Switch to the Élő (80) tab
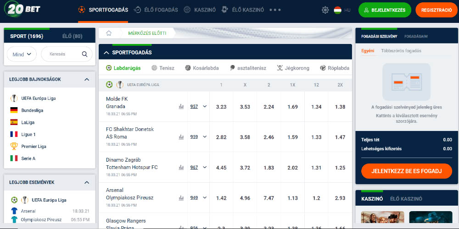The image size is (459, 229). (x=73, y=36)
